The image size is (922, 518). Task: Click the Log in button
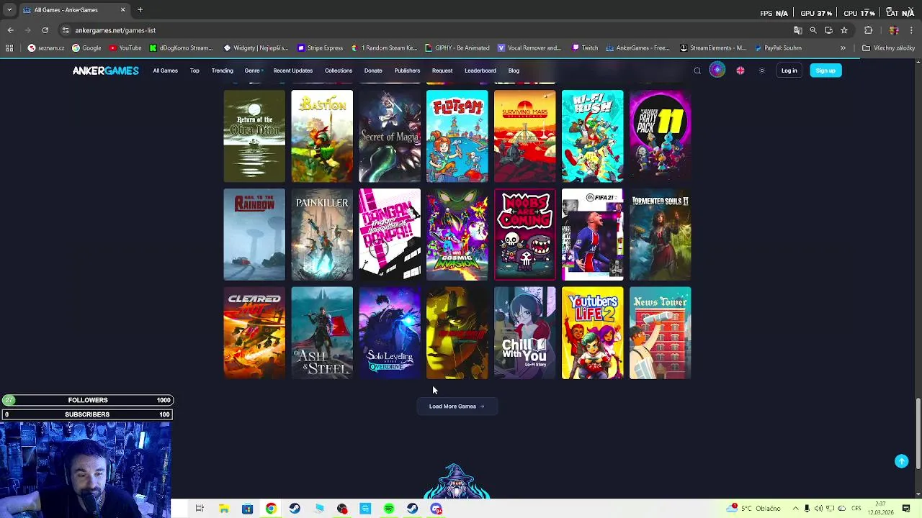tap(789, 71)
